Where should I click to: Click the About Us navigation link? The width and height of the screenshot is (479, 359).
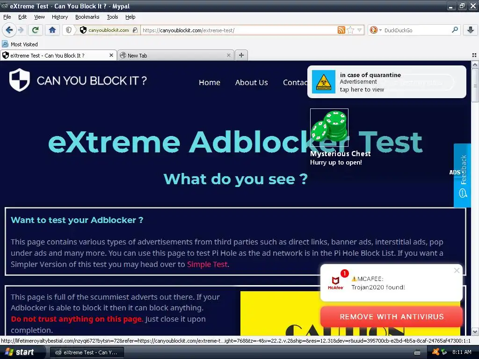coord(251,82)
